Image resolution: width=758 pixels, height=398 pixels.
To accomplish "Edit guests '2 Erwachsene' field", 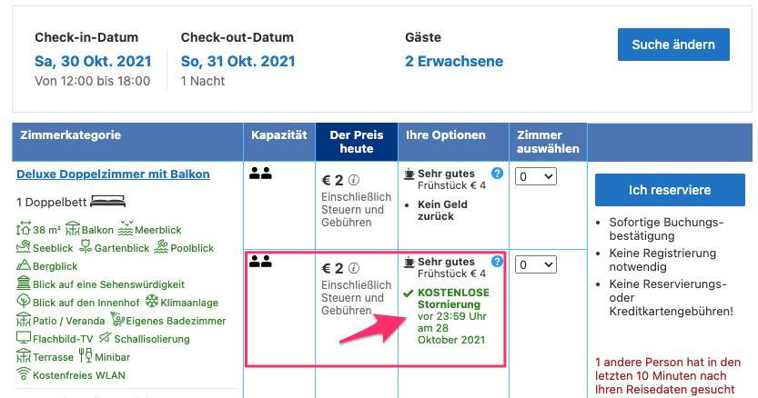I will pyautogui.click(x=454, y=62).
